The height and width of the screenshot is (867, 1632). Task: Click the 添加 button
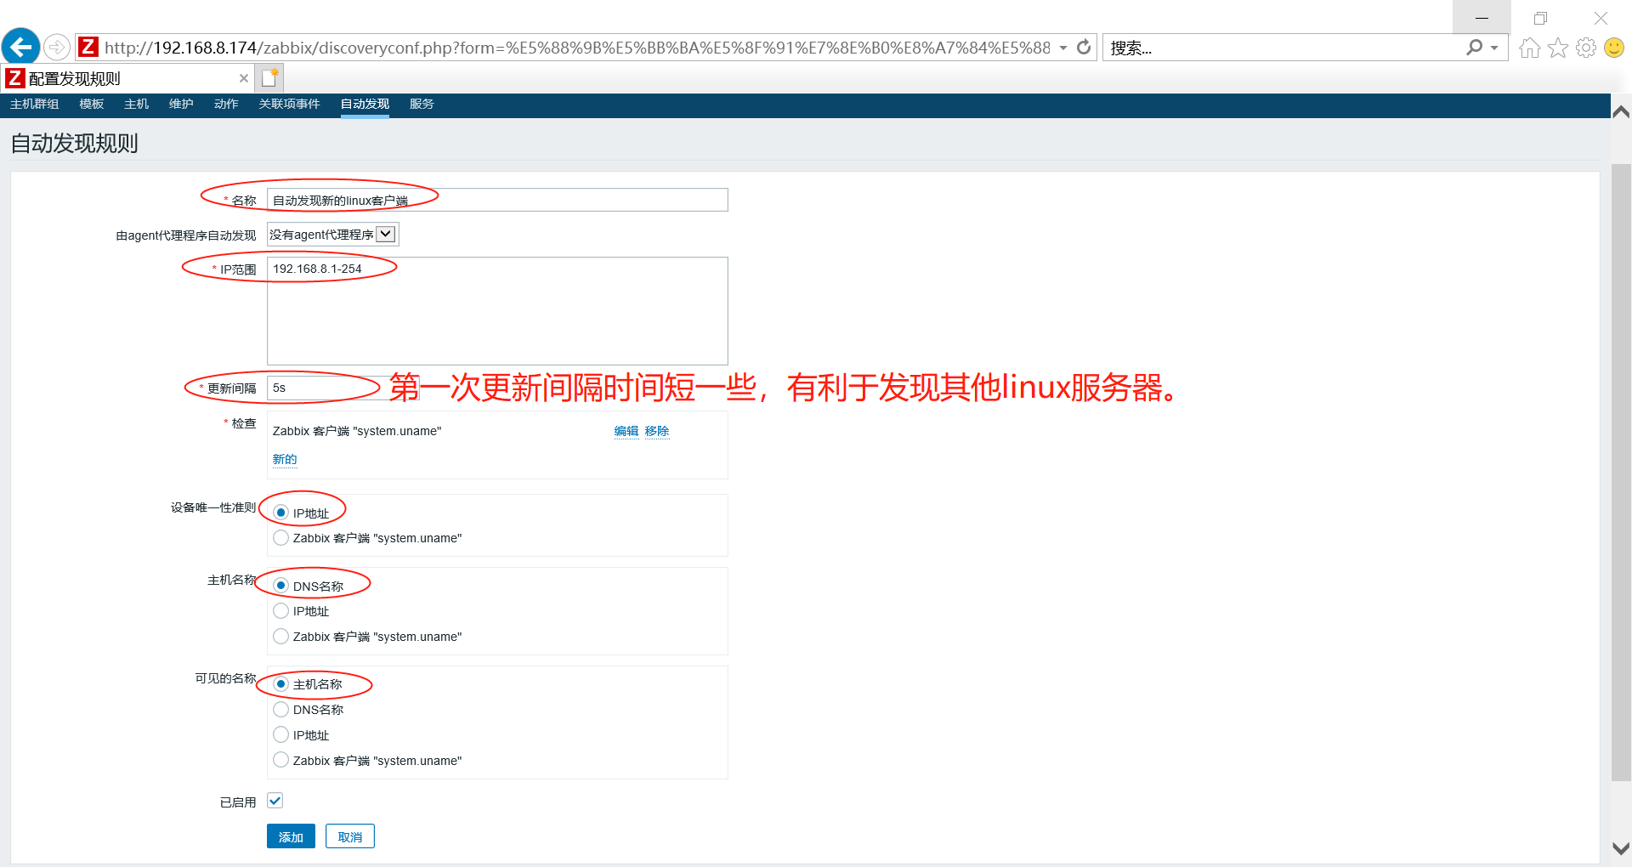click(x=291, y=836)
